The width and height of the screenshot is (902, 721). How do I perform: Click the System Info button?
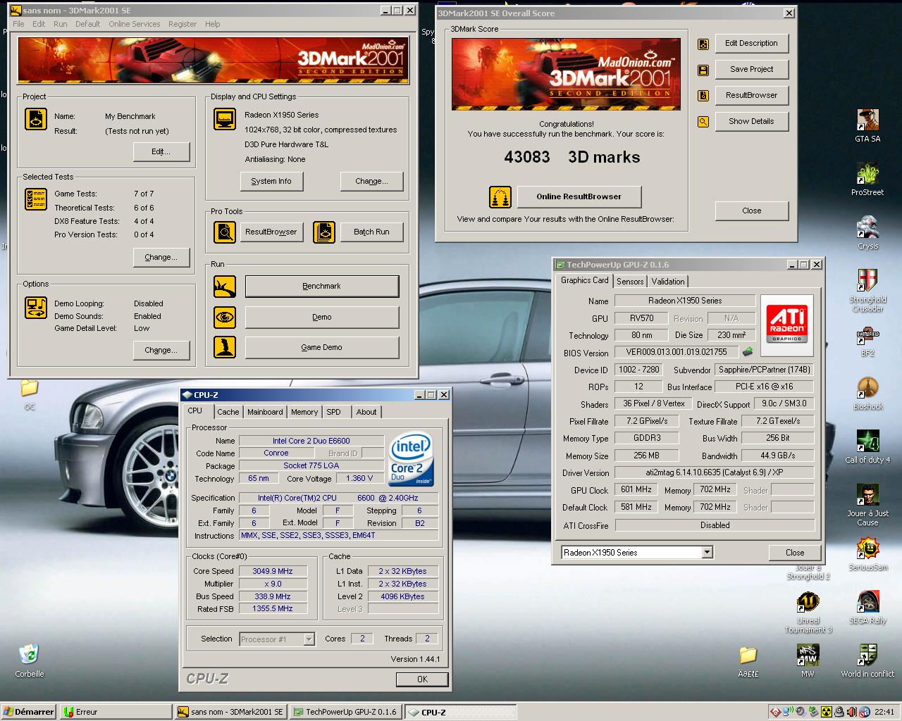pyautogui.click(x=271, y=182)
